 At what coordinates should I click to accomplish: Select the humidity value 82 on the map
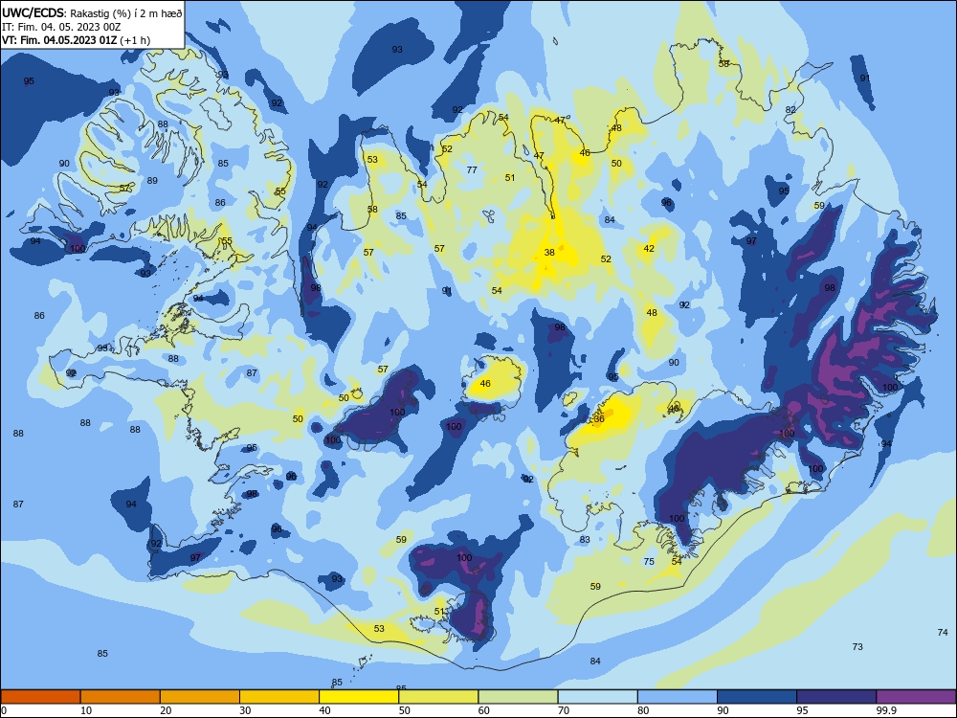pos(790,110)
